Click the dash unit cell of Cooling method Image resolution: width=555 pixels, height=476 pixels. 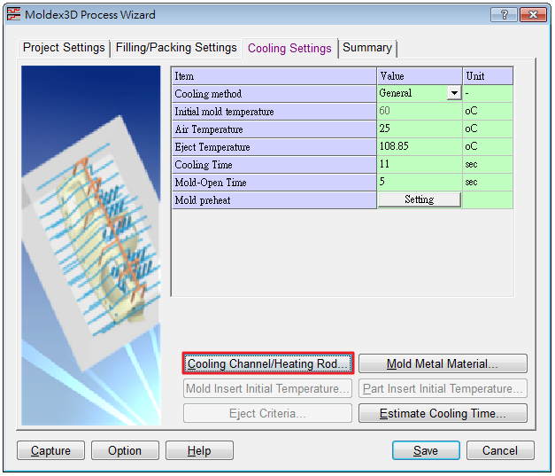(x=488, y=93)
